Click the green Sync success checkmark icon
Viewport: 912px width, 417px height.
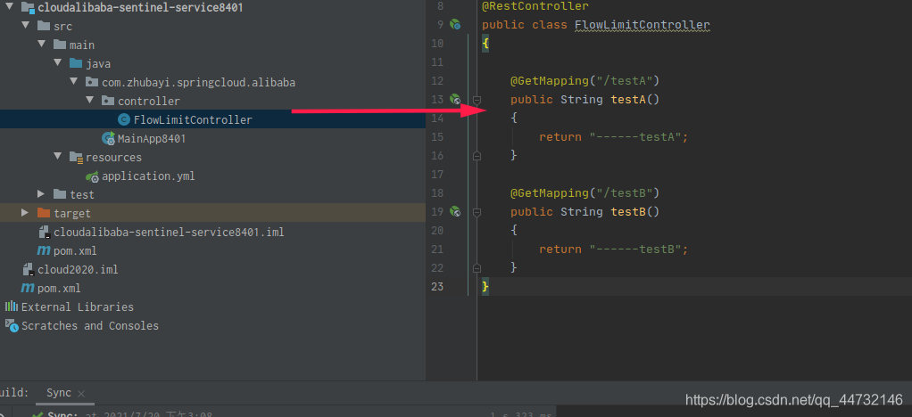click(37, 414)
